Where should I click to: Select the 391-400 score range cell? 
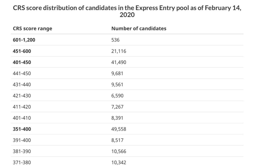tap(22, 140)
